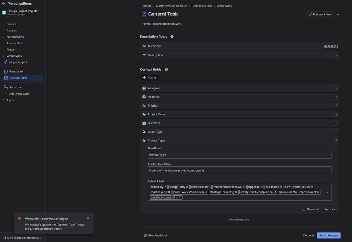
Task: Click the Summary field Aa text icon
Action: tap(144, 46)
